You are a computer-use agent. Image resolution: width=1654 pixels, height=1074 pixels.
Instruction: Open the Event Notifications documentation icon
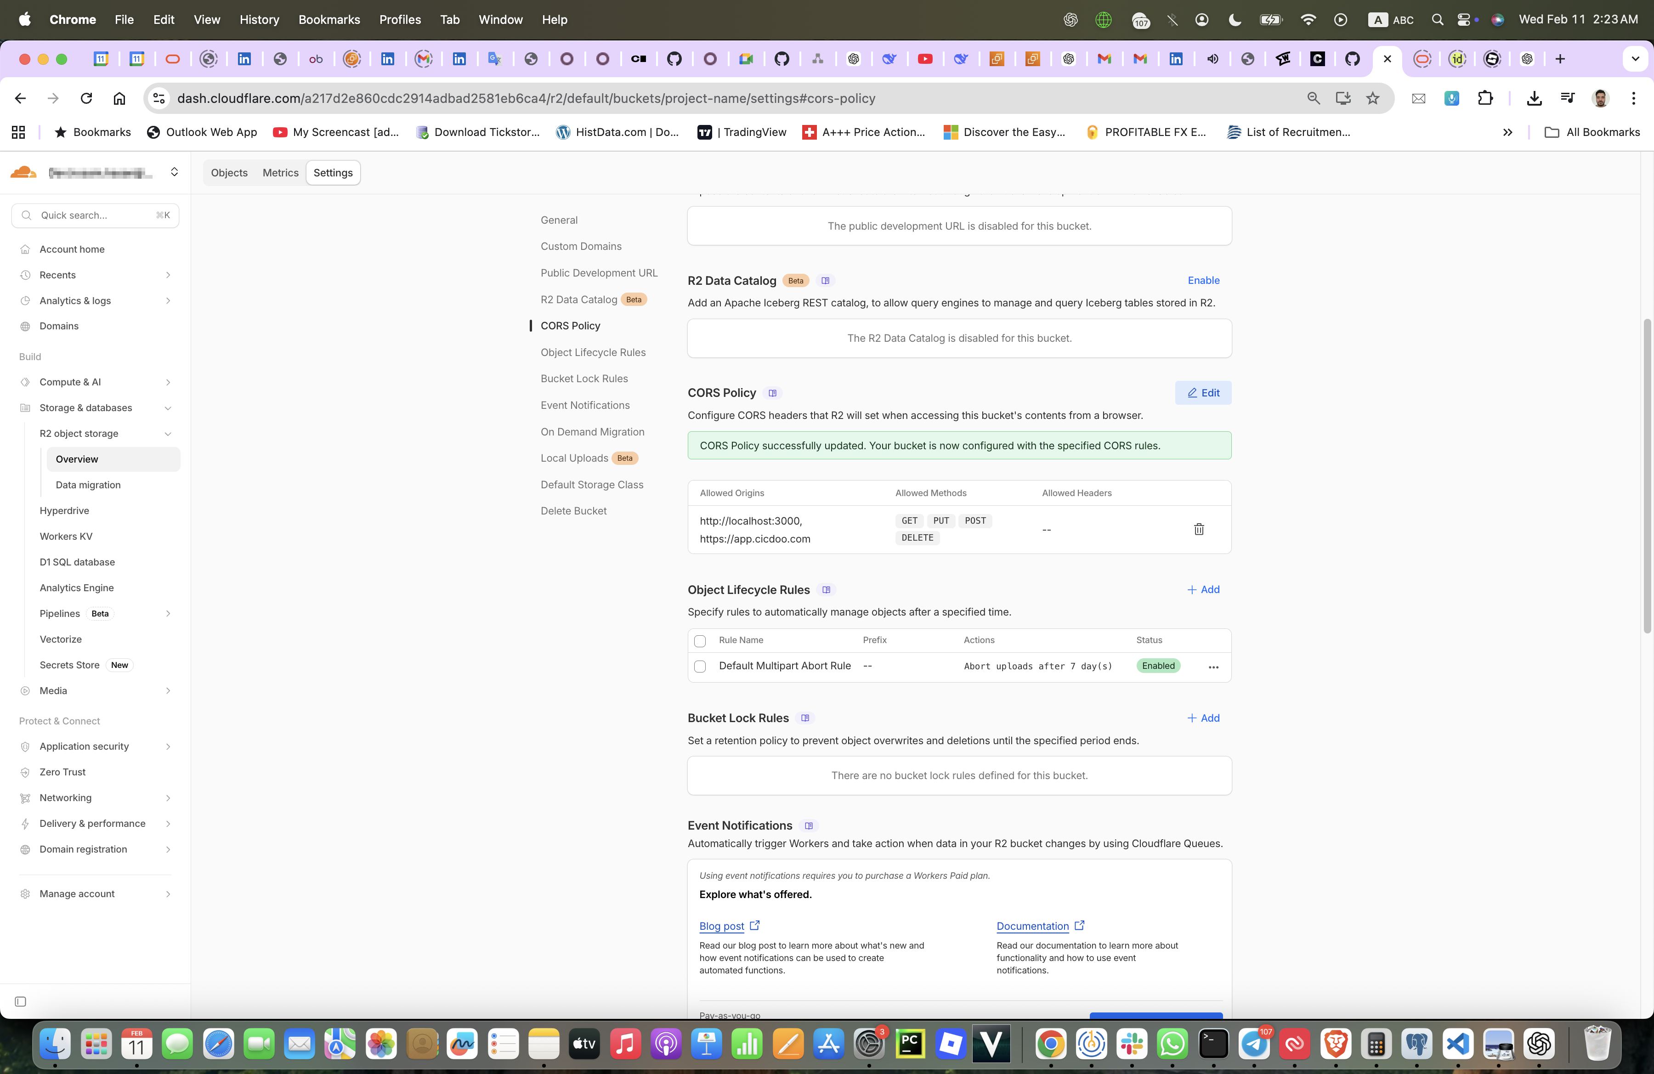click(x=808, y=826)
